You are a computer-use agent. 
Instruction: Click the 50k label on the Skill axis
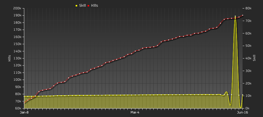249,46
